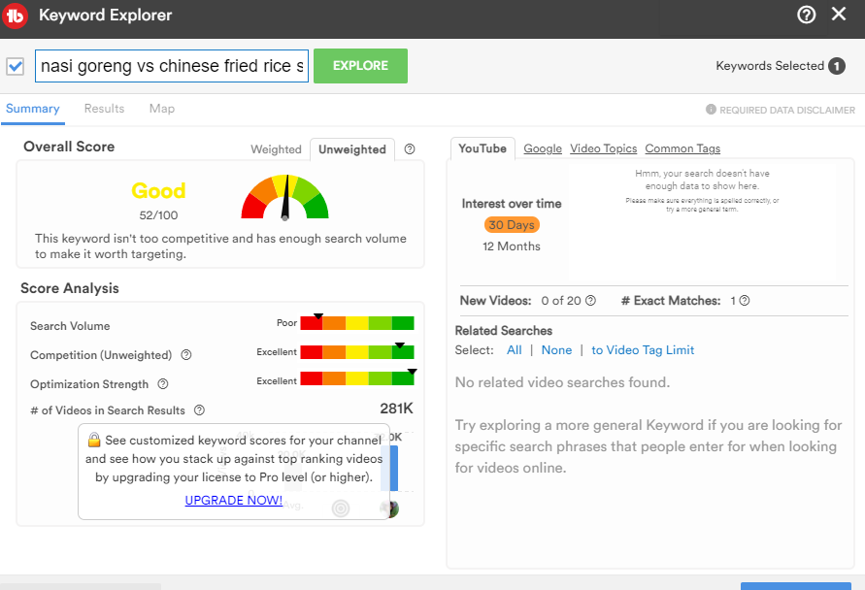Click the lock icon in upgrade notice
The height and width of the screenshot is (590, 865).
(94, 440)
